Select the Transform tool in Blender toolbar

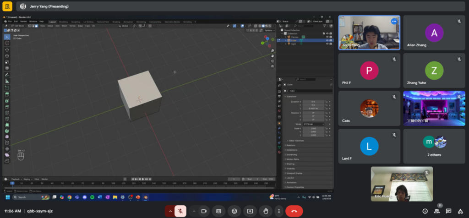click(x=7, y=68)
